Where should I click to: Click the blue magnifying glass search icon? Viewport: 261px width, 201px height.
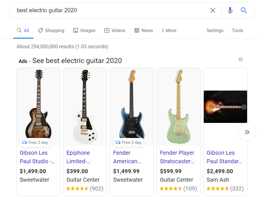(244, 11)
